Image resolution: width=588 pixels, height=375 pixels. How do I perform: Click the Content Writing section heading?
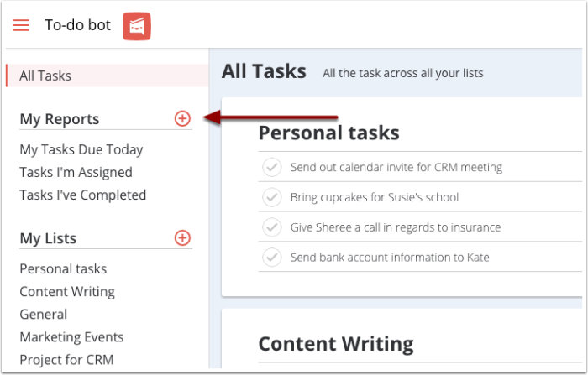pos(335,344)
